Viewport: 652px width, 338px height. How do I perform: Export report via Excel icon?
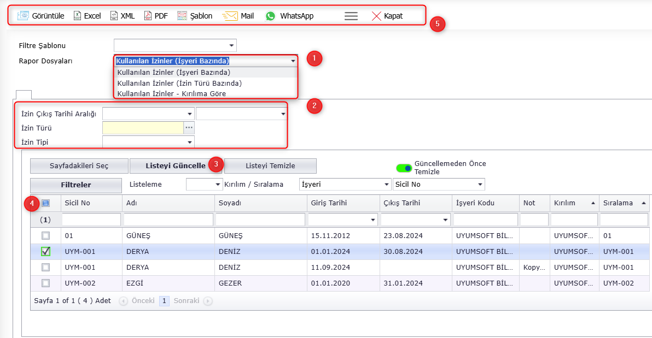coord(77,16)
